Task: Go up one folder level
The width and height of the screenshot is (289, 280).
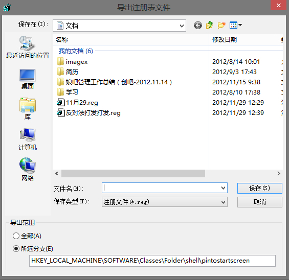Action: coord(210,25)
